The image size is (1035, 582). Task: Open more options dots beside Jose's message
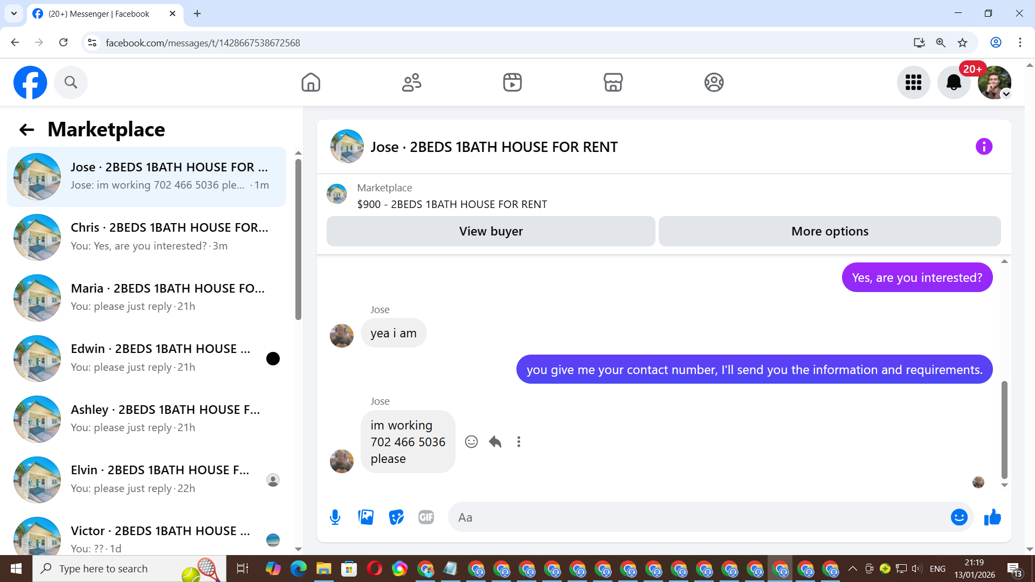(519, 442)
